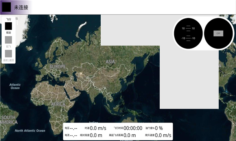The width and height of the screenshot is (236, 141).
Task: Click the attitude indicator with 10/-10 pitch marks
Action: (x=188, y=33)
